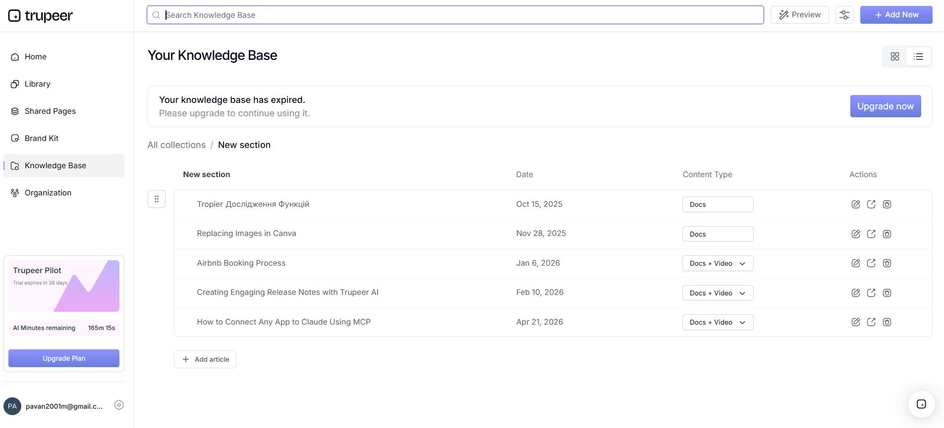Go to Shared Pages
944x428 pixels.
64,111
